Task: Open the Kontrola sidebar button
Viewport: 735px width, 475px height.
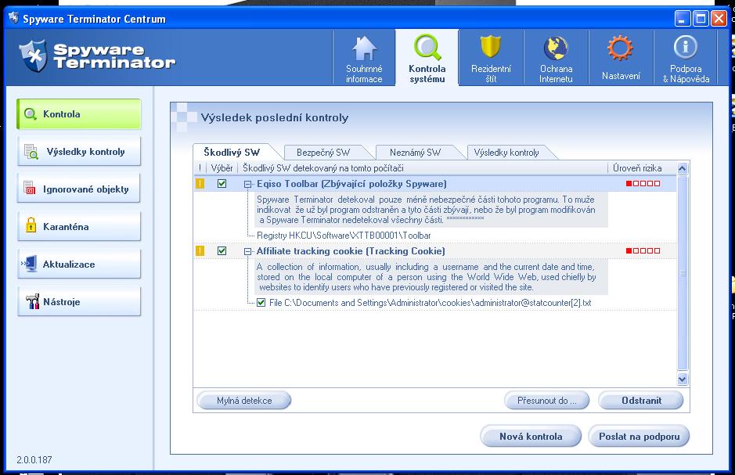Action: pos(79,113)
